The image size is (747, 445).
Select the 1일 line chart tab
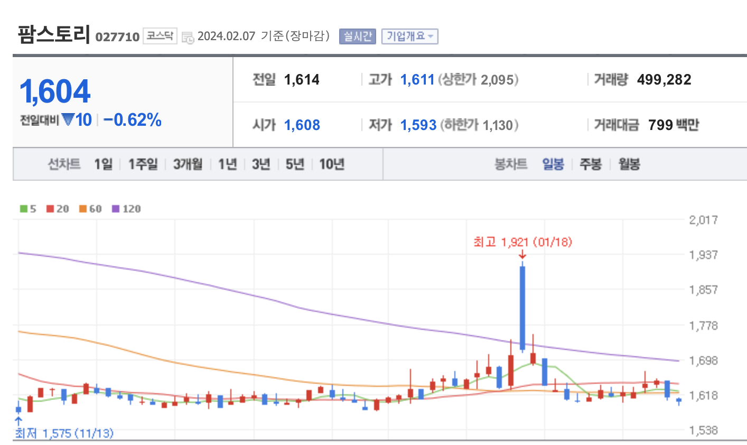pyautogui.click(x=104, y=164)
